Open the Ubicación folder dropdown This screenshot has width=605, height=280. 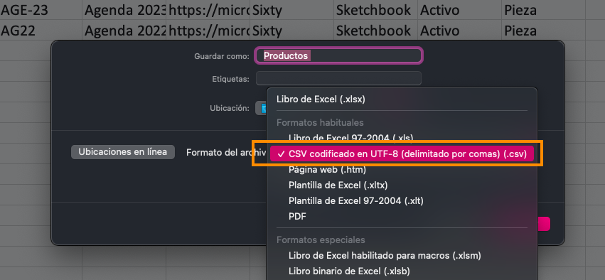pos(261,108)
